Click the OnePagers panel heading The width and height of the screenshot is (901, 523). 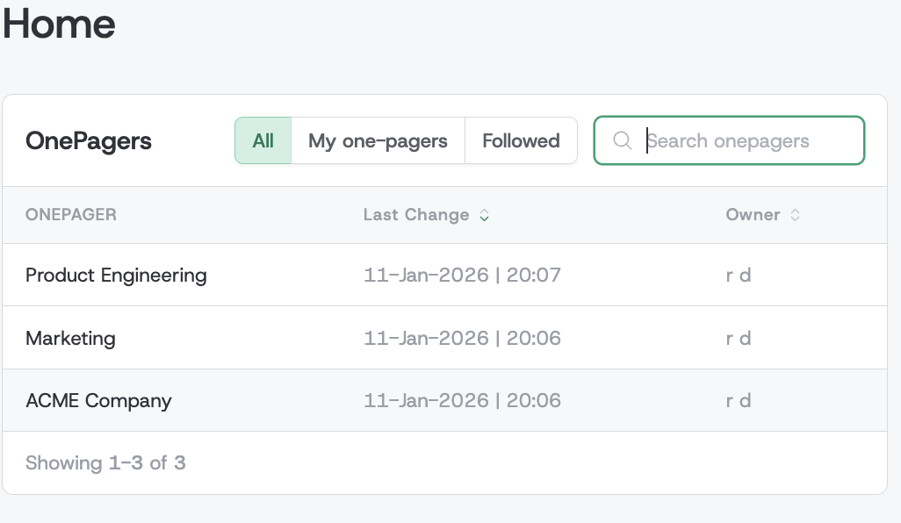(88, 140)
